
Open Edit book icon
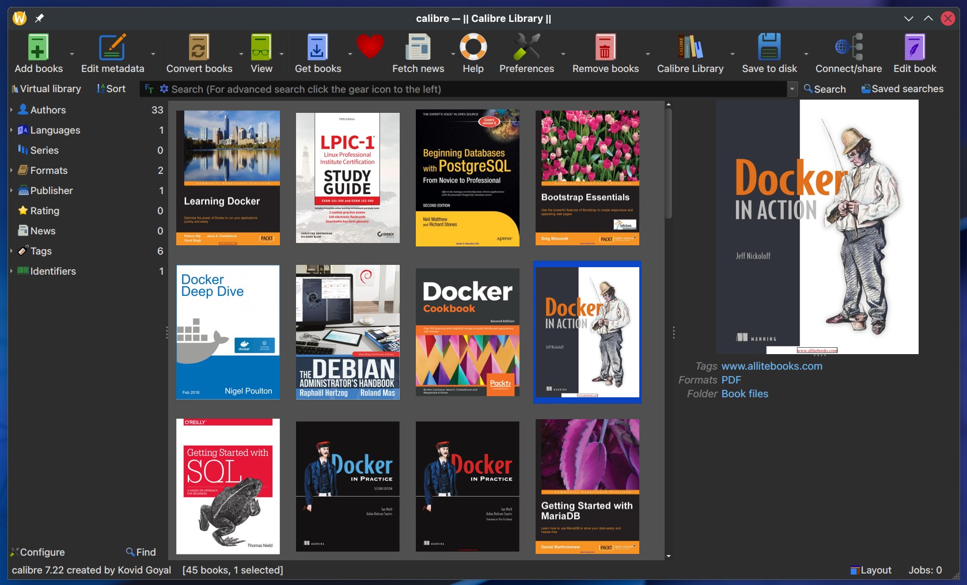point(915,47)
